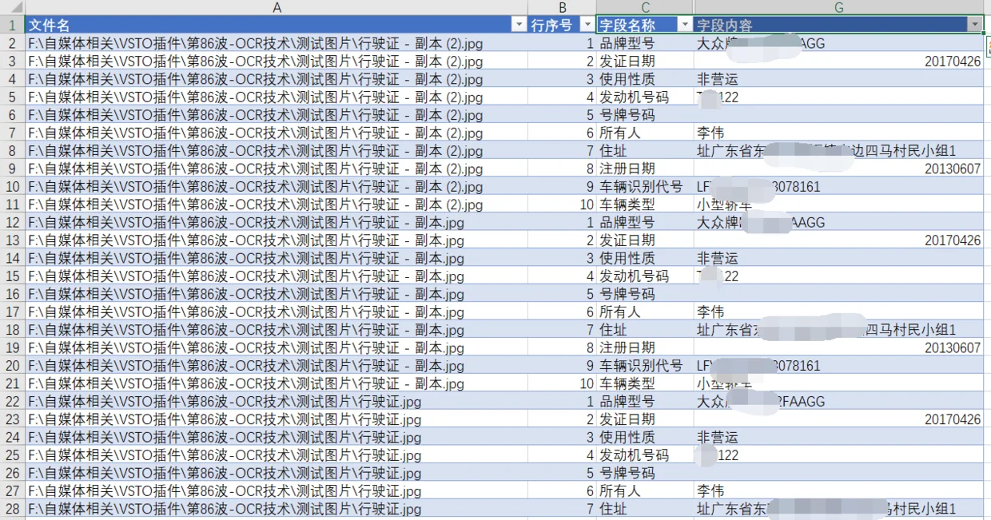
Task: Select column C header
Action: click(x=645, y=7)
